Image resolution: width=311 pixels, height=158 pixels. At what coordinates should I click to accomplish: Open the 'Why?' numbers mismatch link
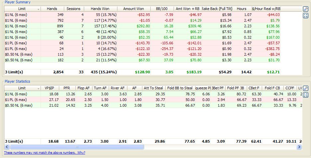pyautogui.click(x=45, y=153)
